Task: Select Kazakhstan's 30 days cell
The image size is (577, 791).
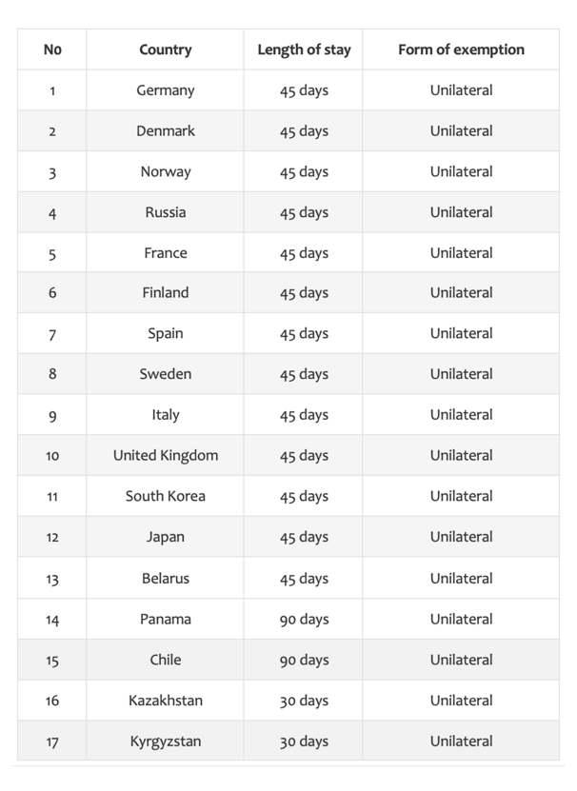Action: click(x=304, y=701)
